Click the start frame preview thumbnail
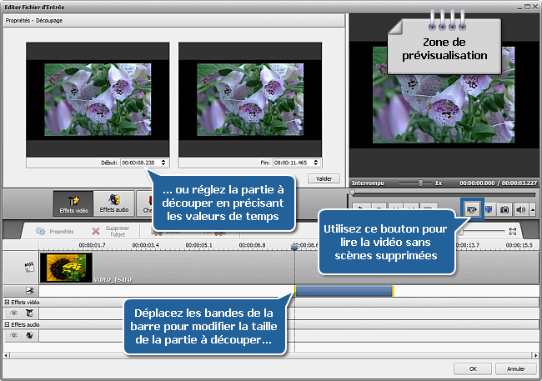 tap(98, 99)
